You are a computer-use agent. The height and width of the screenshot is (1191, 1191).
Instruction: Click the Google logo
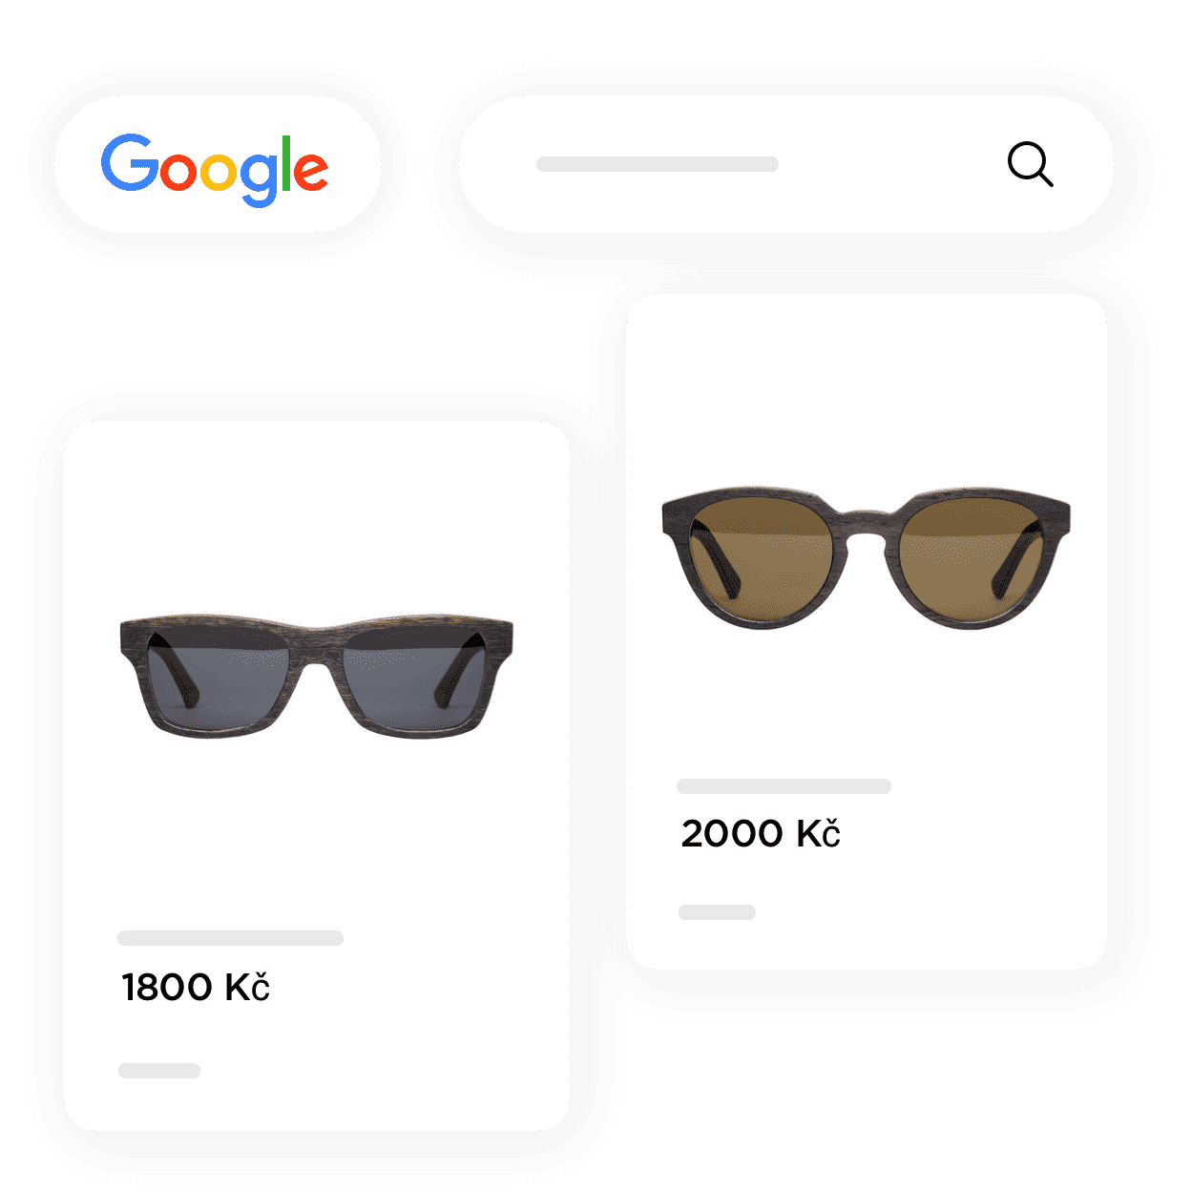click(x=215, y=169)
